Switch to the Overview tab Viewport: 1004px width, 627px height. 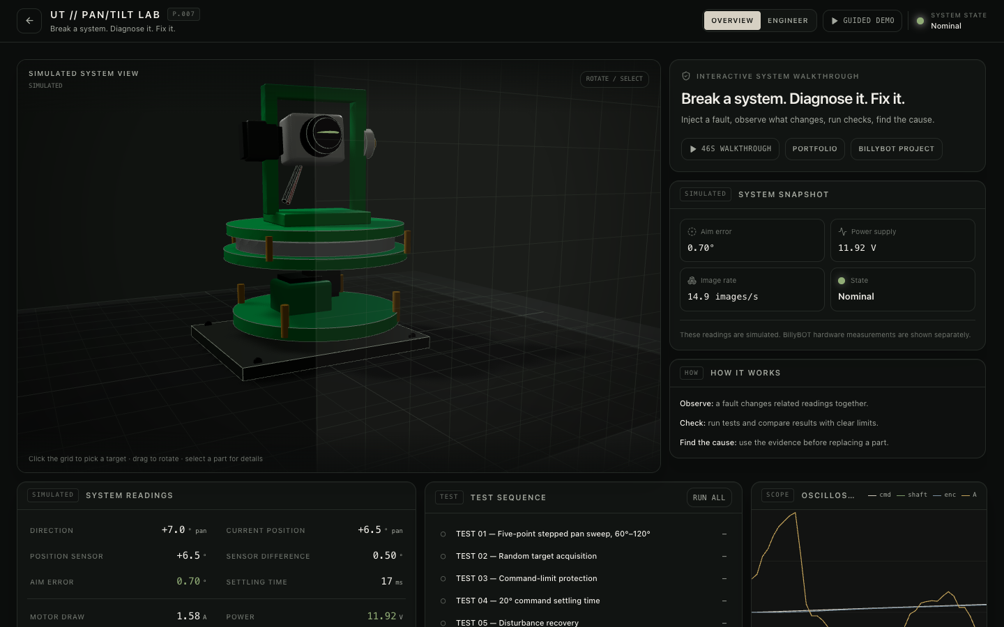(732, 21)
